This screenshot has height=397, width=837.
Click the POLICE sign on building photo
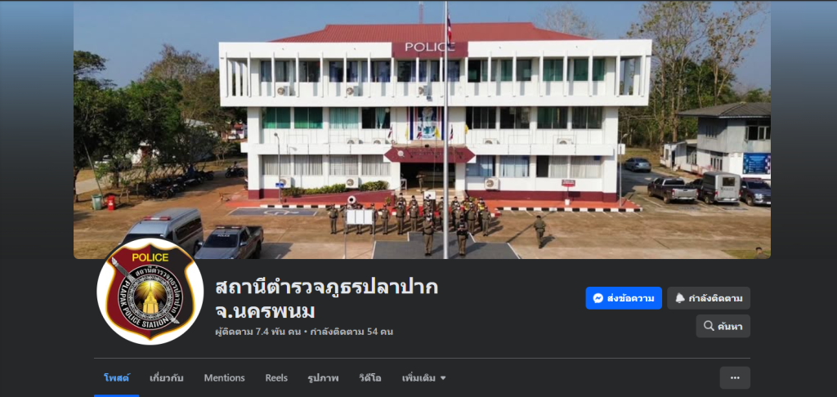430,47
